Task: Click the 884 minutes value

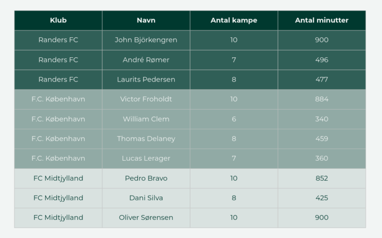Action: pyautogui.click(x=322, y=99)
